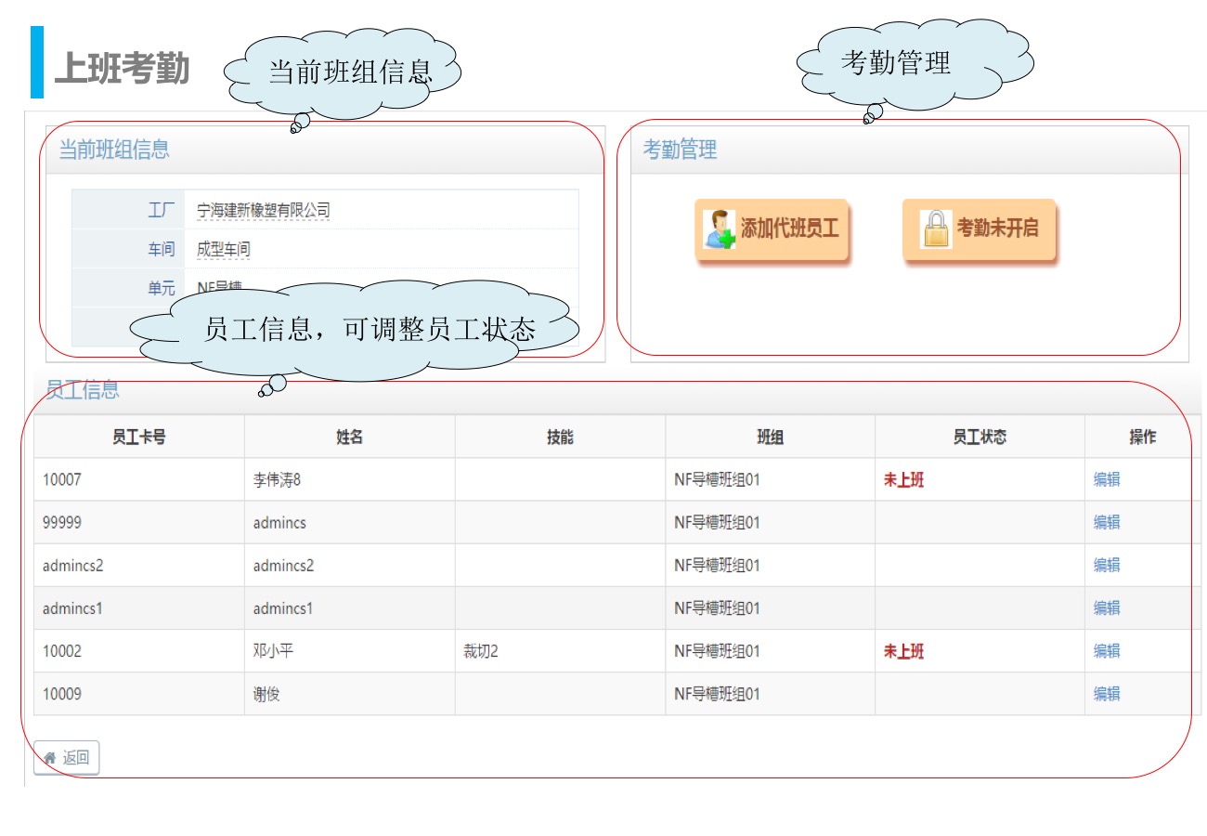
Task: Select the 裁切2 skill cell
Action: (481, 651)
